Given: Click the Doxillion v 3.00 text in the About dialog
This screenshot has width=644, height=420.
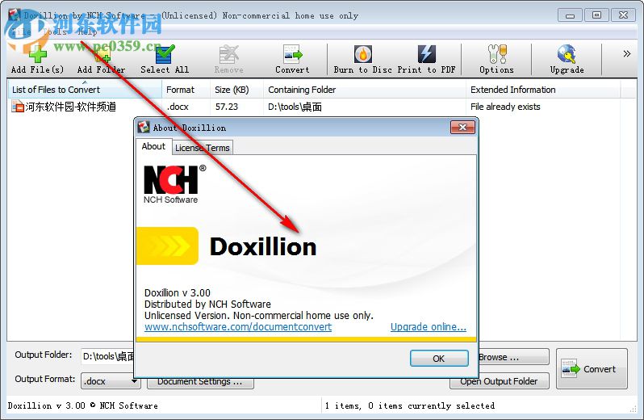Looking at the screenshot, I should click(x=178, y=293).
